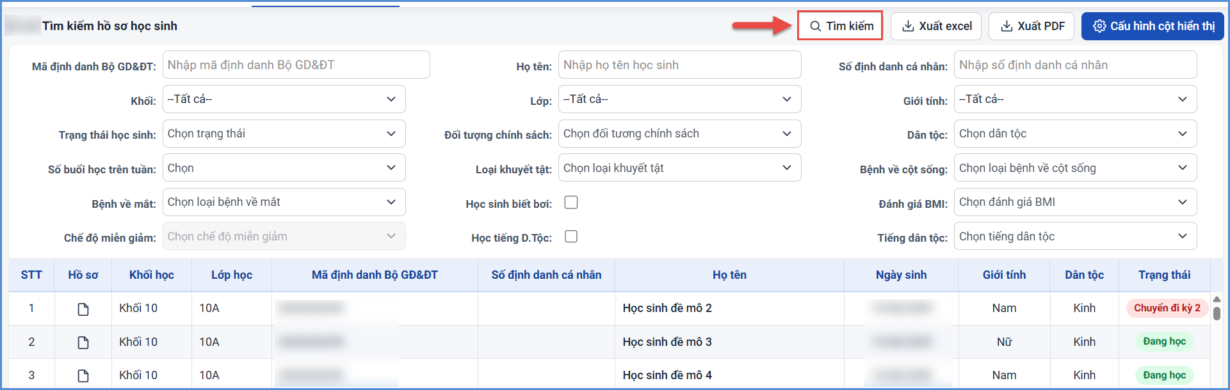Image resolution: width=1230 pixels, height=390 pixels.
Task: Click the Số định danh cá nhân input field
Action: 1075,65
